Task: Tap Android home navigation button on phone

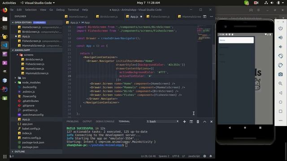Action: tap(245, 128)
